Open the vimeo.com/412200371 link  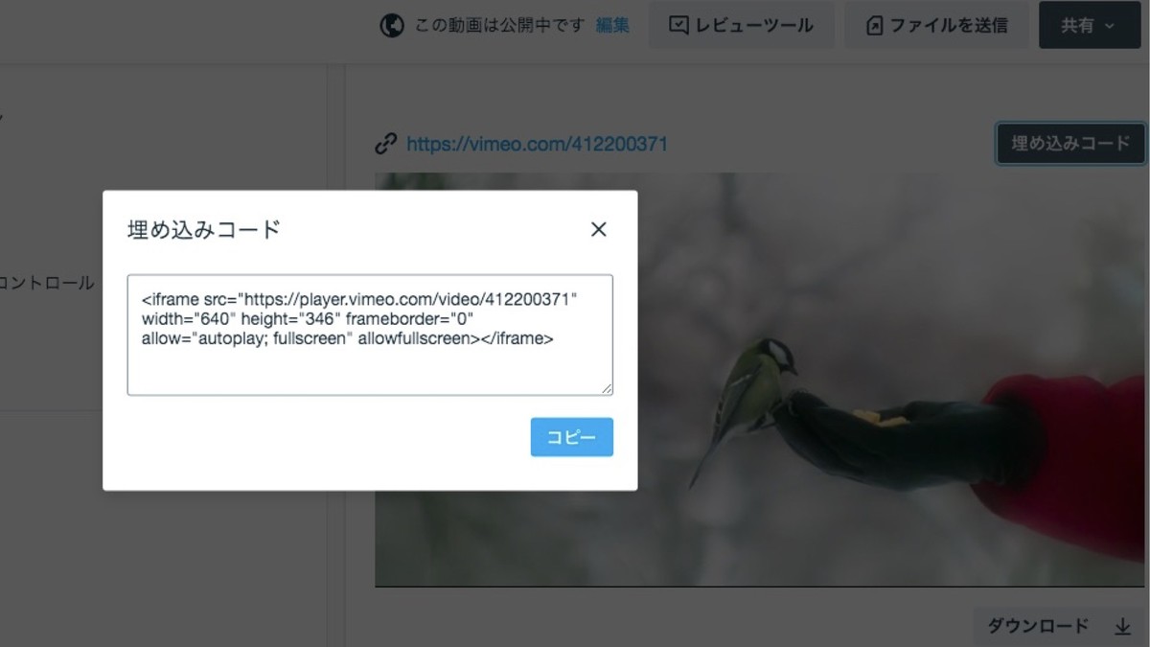coord(537,144)
